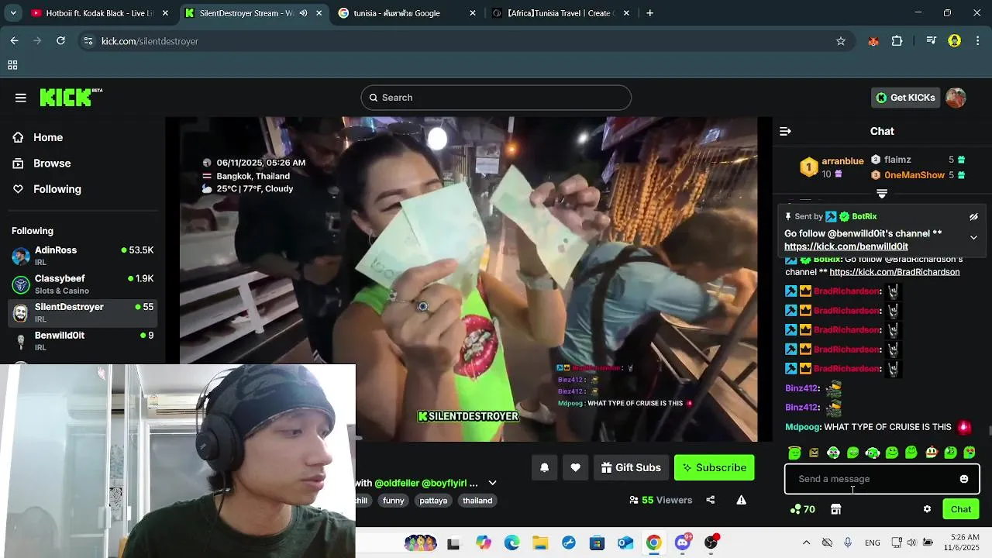Open a new browser tab
Image resolution: width=992 pixels, height=558 pixels.
649,13
